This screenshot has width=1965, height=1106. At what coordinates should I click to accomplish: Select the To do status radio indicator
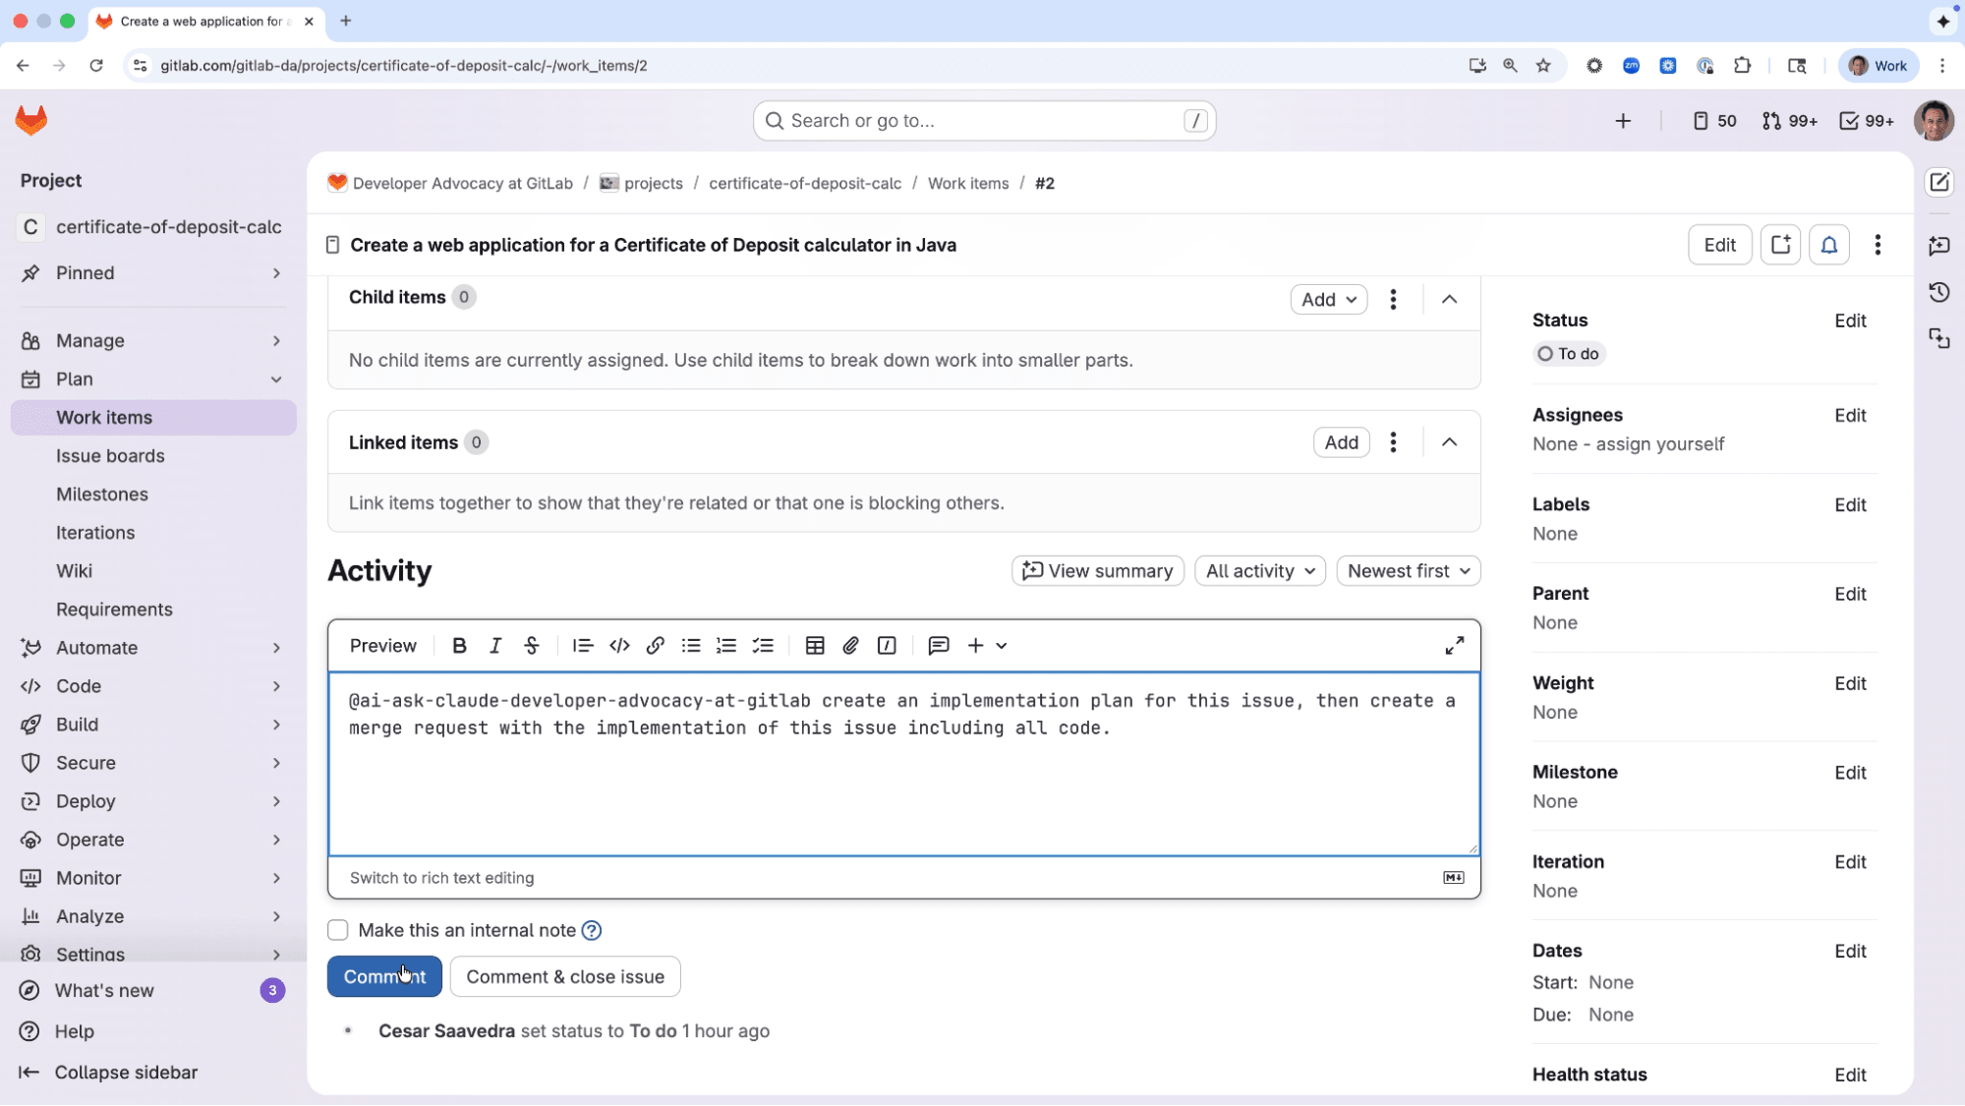click(1544, 353)
